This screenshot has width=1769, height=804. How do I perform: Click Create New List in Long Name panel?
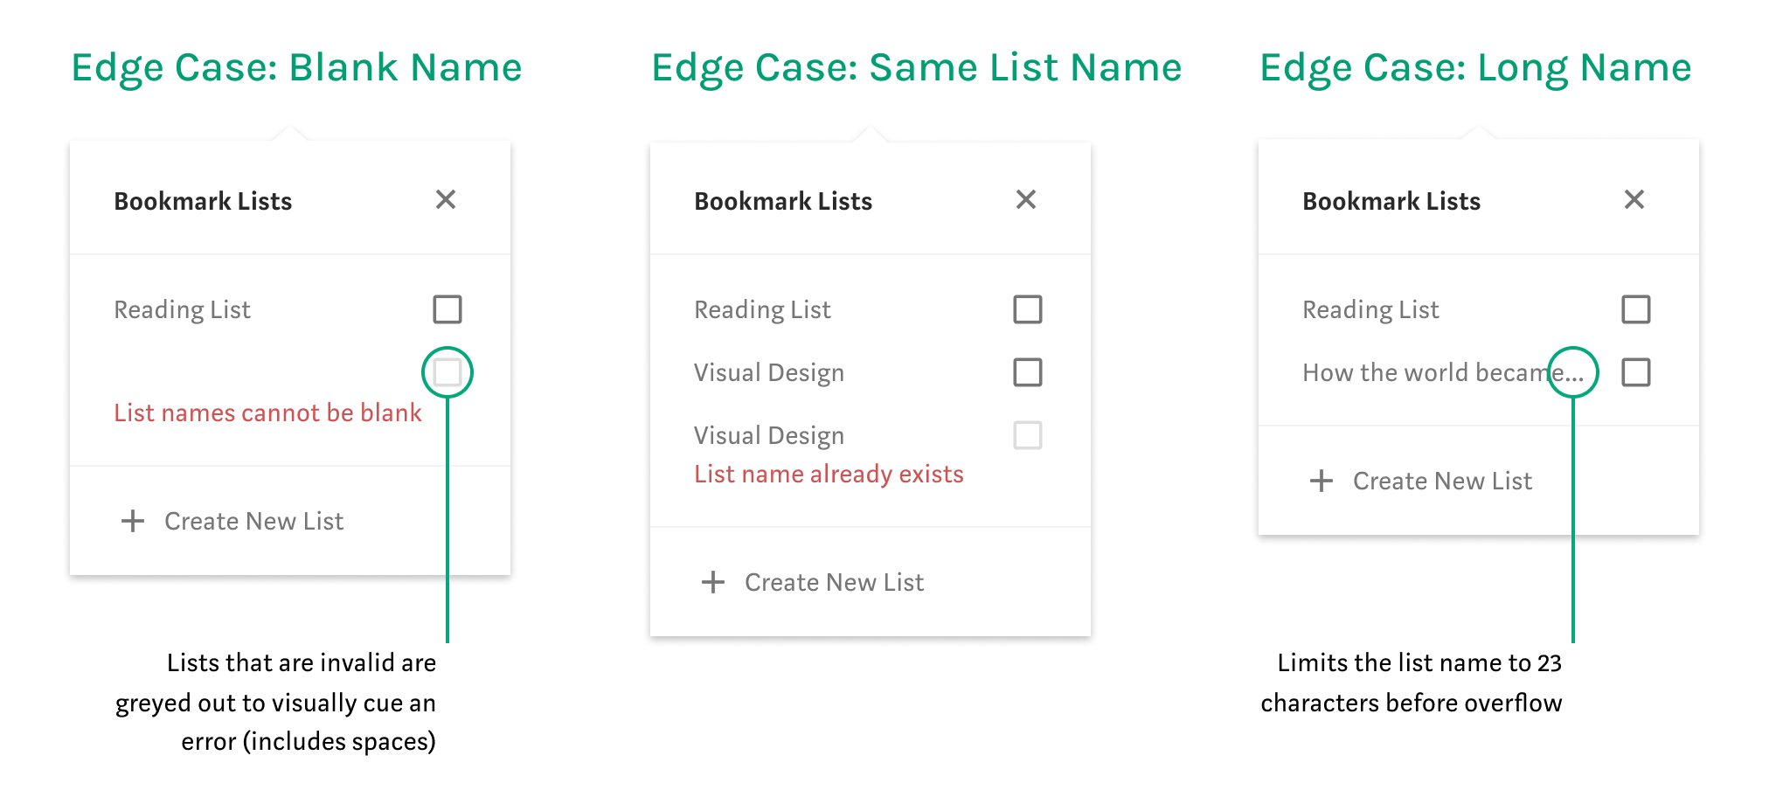point(1442,481)
